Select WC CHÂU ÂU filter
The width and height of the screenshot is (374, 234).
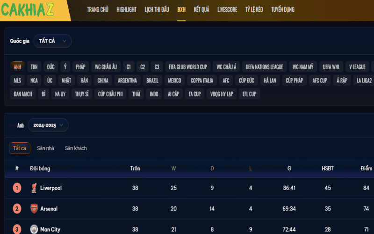point(106,67)
